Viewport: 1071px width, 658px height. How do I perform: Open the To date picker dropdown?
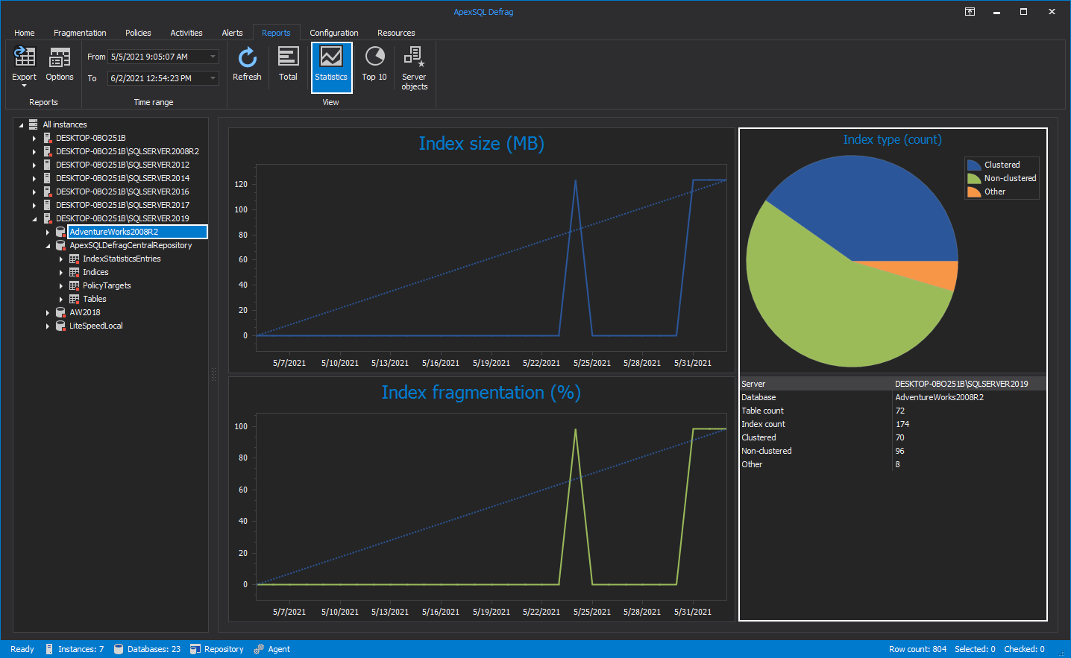pos(212,77)
